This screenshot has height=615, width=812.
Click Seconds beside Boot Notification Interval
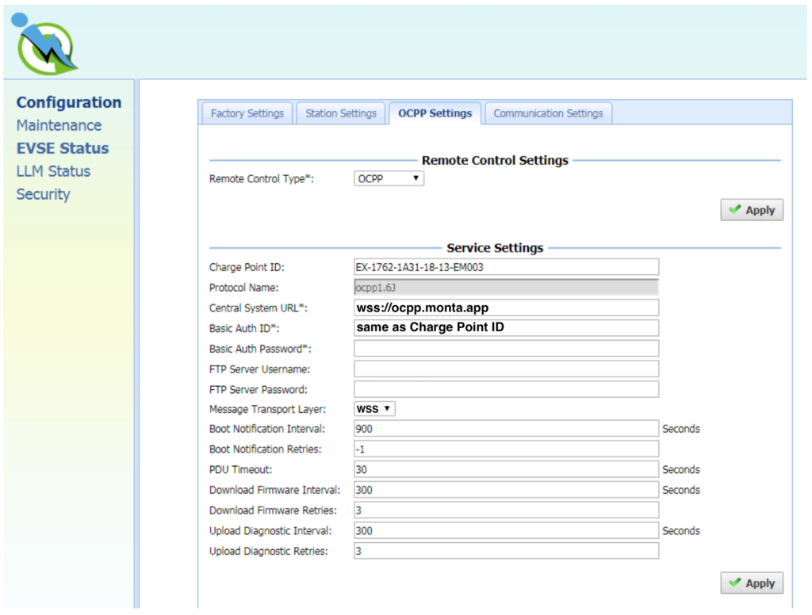[x=681, y=429]
